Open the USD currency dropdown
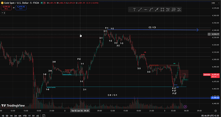Screen dimensions: 221x117 [215, 3]
